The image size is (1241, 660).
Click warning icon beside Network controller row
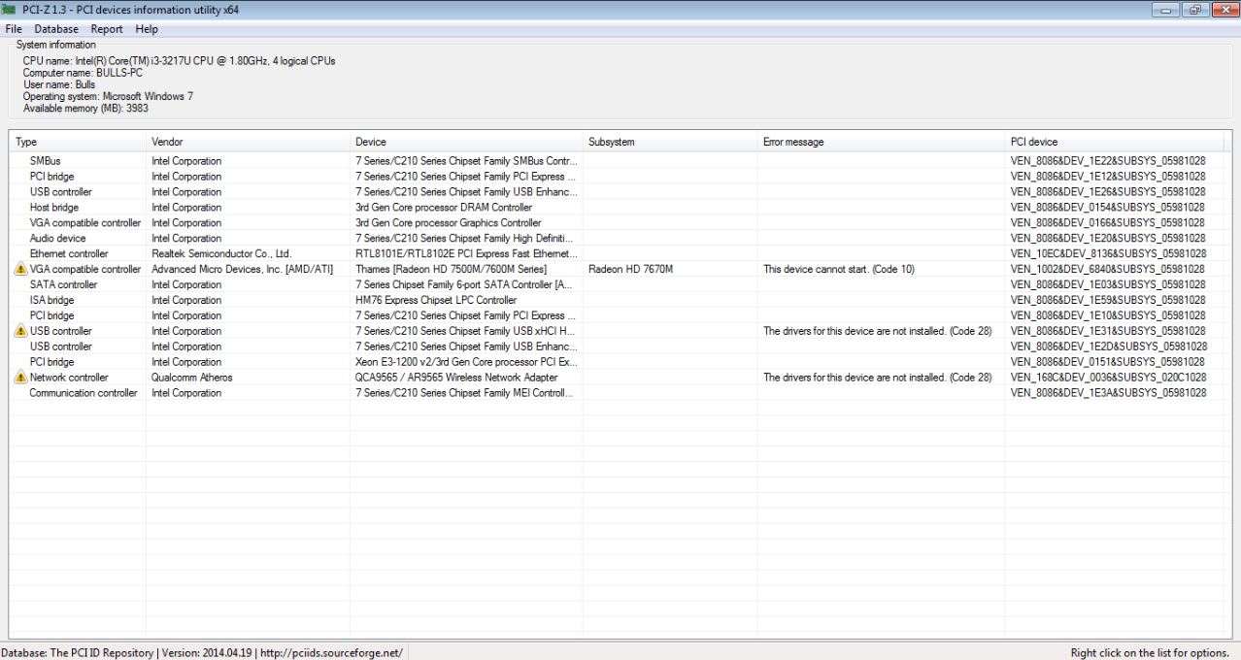pos(20,378)
